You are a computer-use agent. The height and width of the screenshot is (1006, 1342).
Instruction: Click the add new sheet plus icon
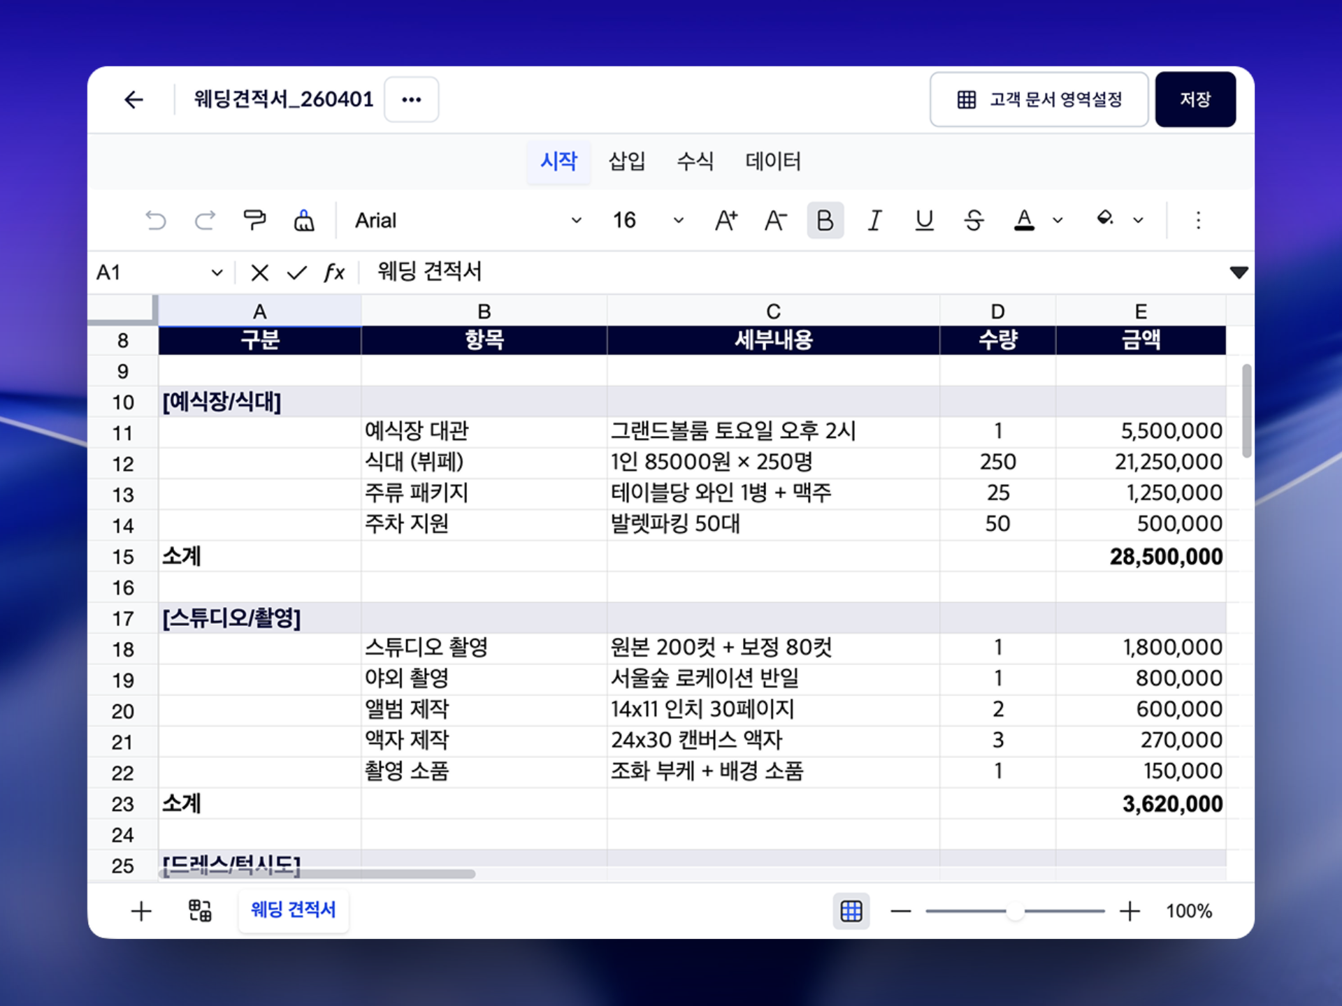coord(140,911)
